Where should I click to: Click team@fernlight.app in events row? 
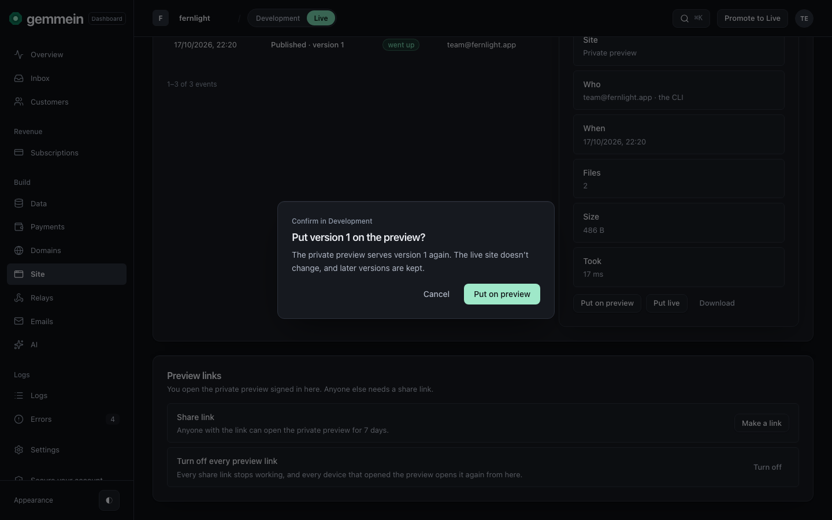pyautogui.click(x=481, y=45)
